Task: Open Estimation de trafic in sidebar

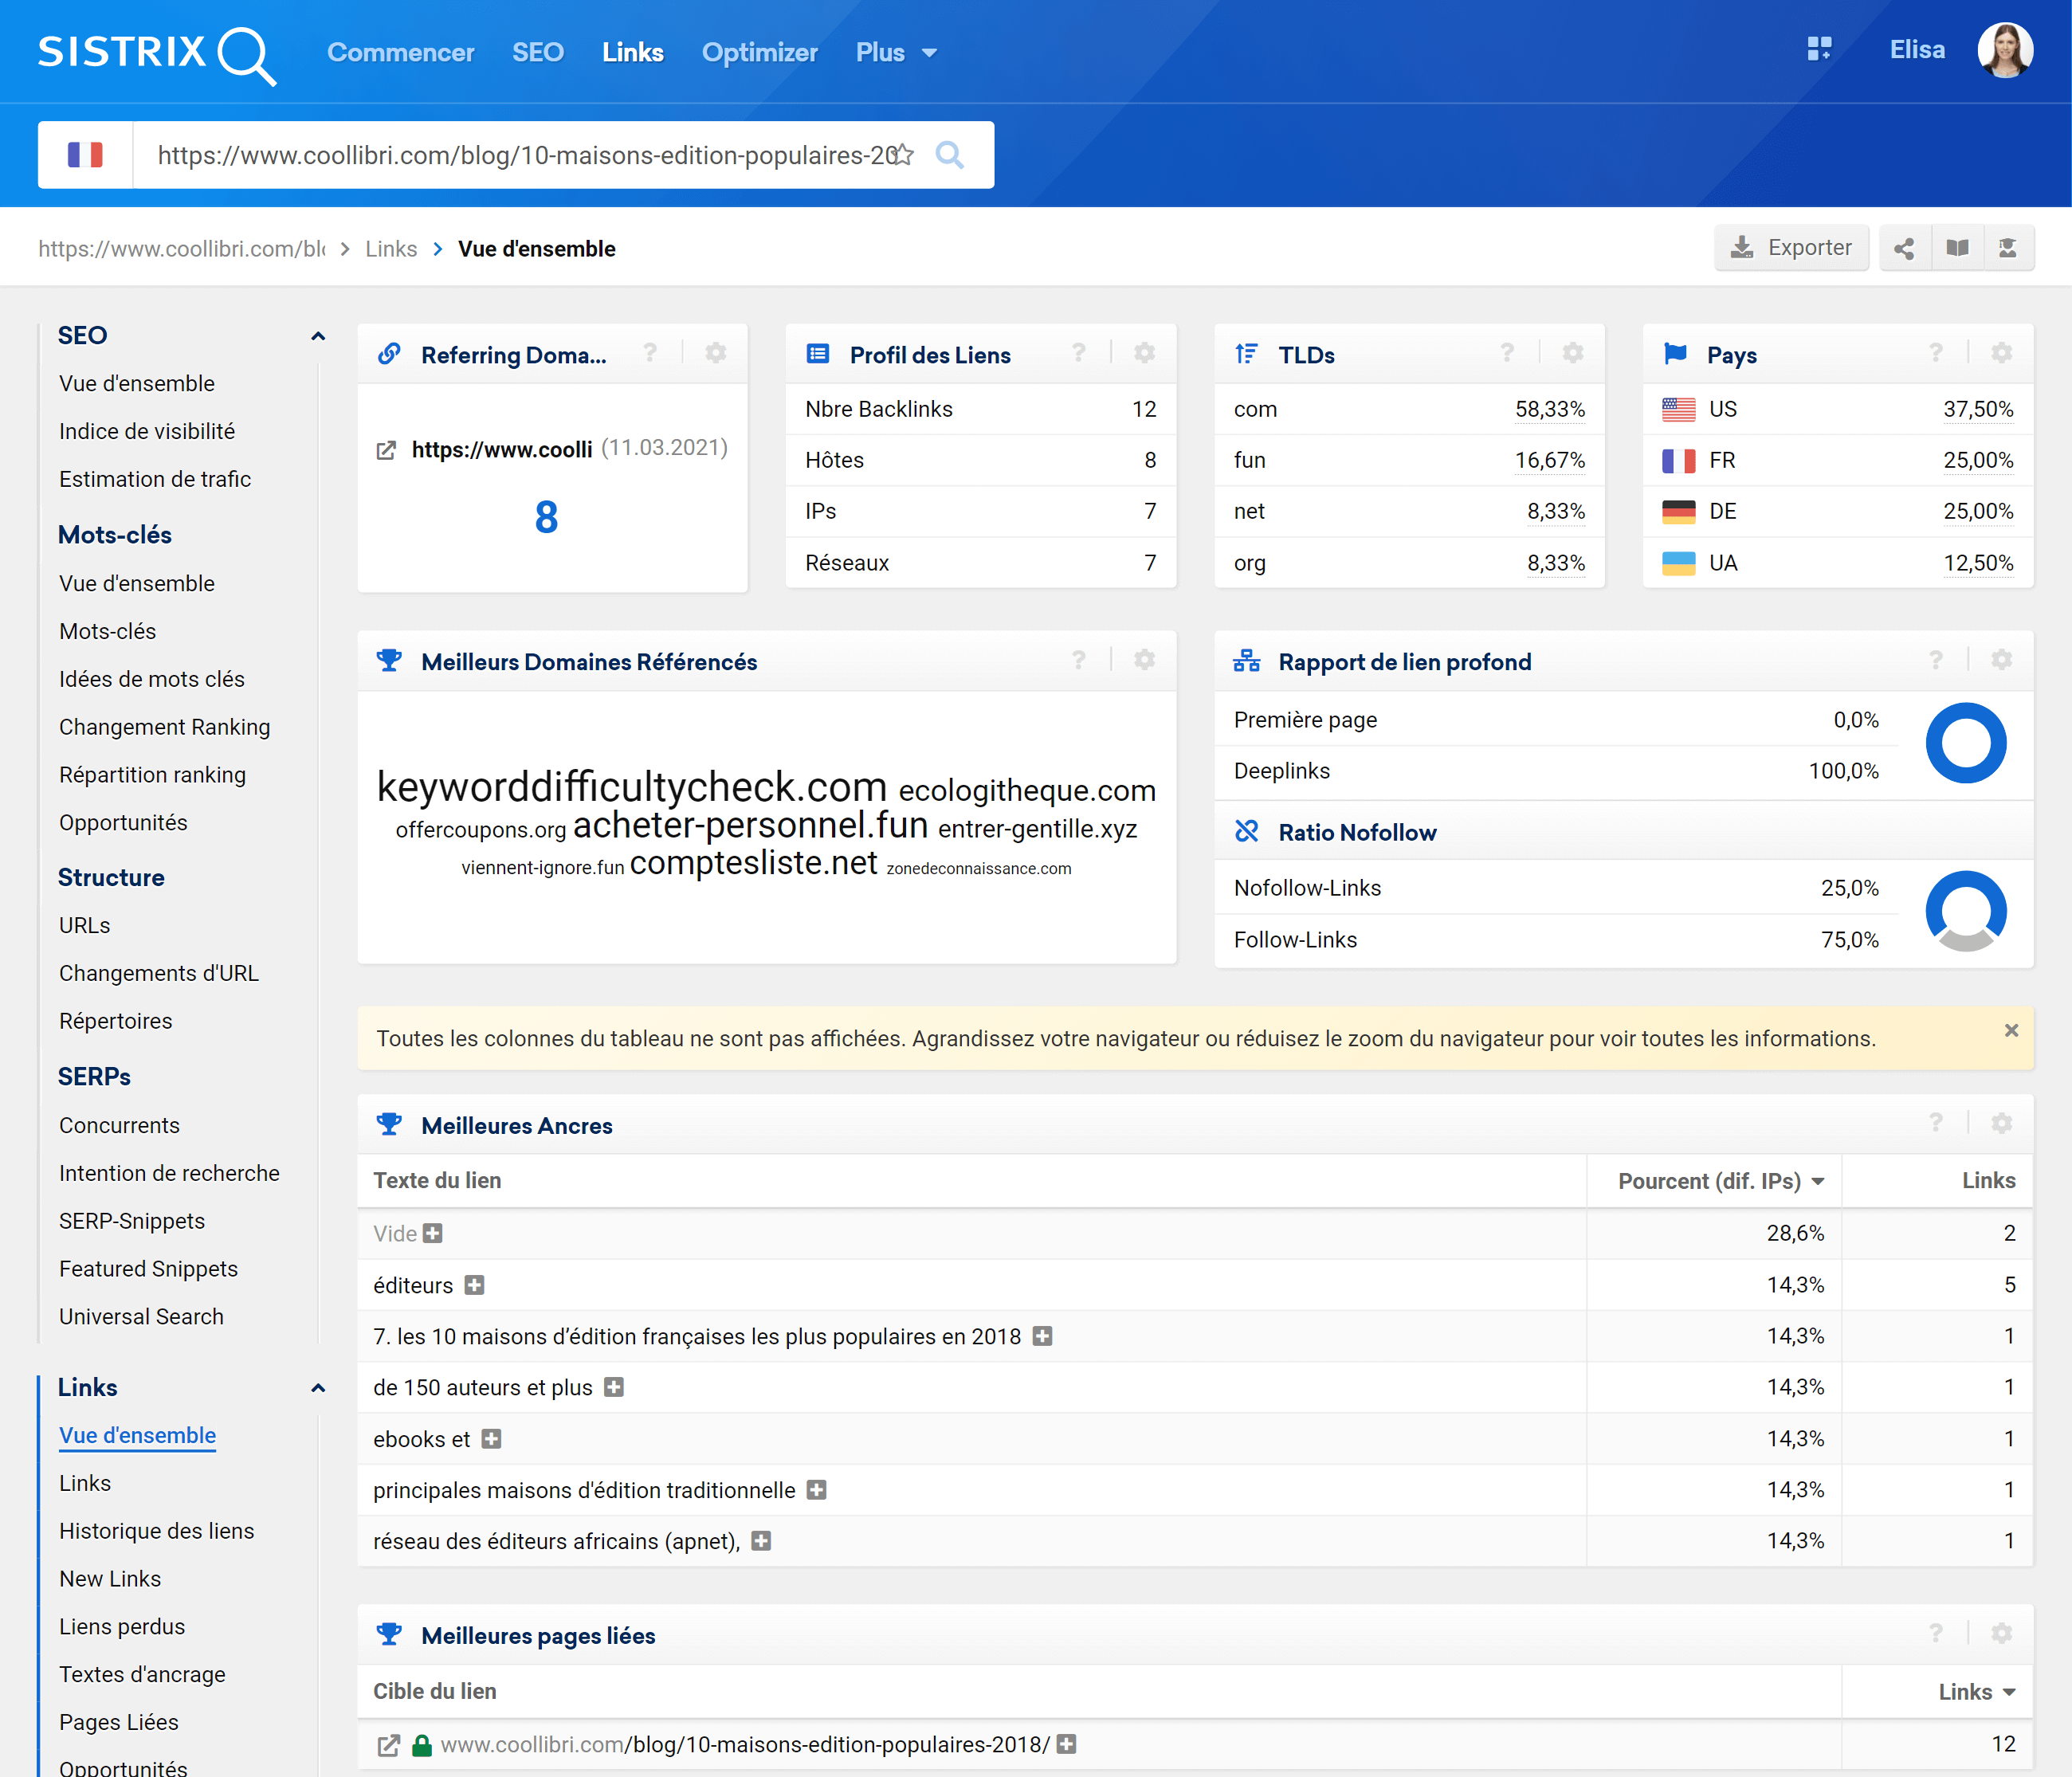Action: [155, 479]
